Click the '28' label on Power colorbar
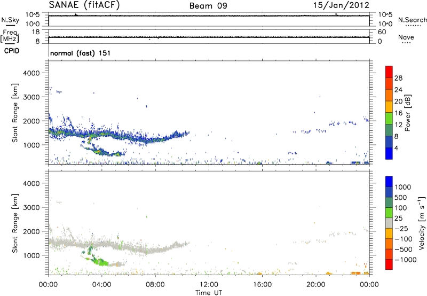427x296 pixels. pos(398,78)
